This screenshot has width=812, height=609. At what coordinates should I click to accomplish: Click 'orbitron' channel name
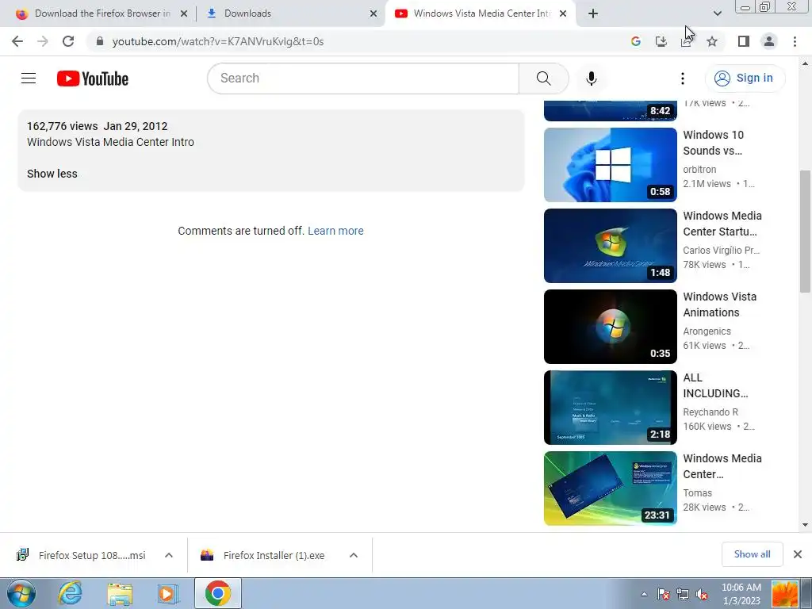click(x=699, y=170)
